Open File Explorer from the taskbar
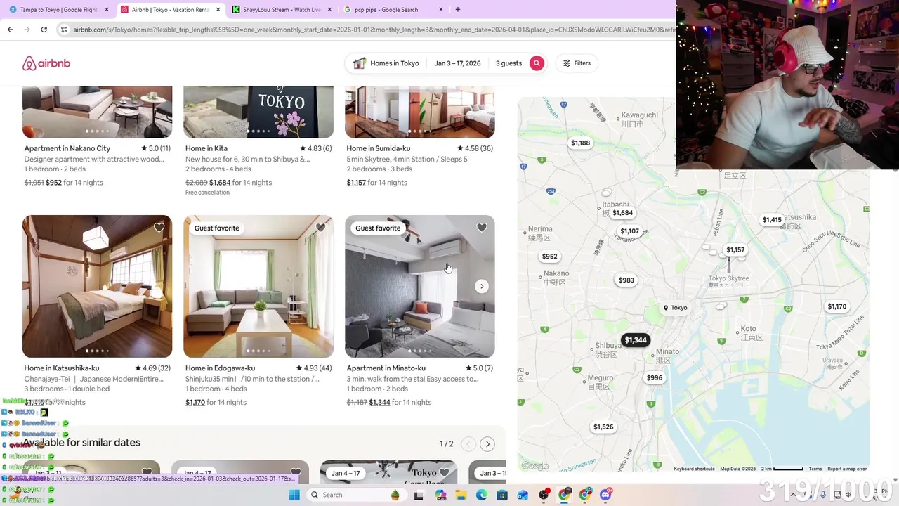Viewport: 899px width, 506px height. (461, 495)
